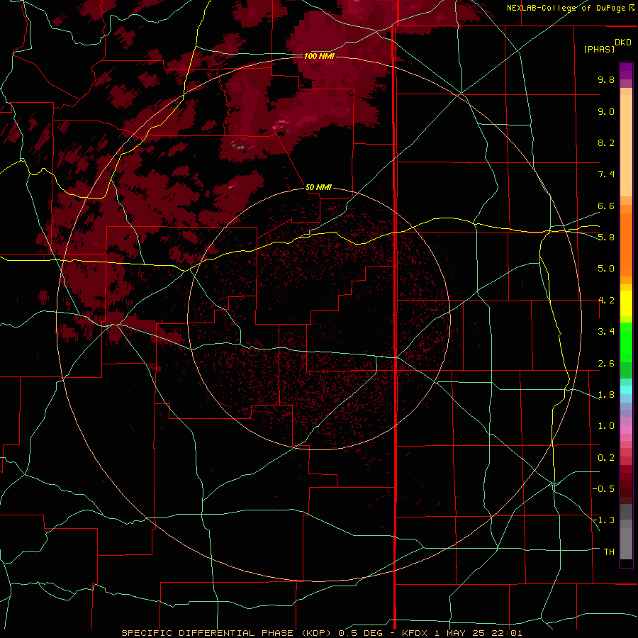Image resolution: width=638 pixels, height=638 pixels.
Task: Click the 5.8 scale value
Action: (606, 237)
